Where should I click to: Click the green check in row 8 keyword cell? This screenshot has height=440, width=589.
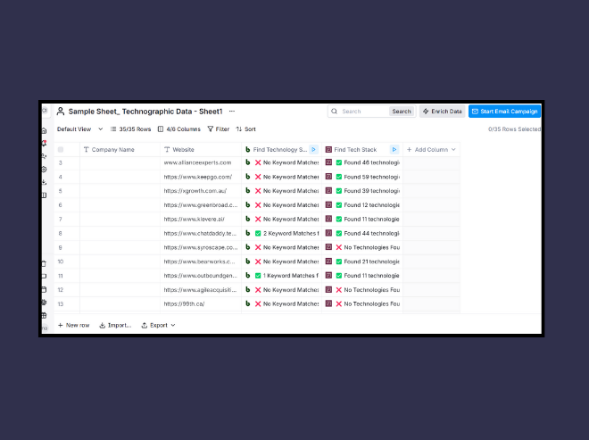[x=258, y=233]
